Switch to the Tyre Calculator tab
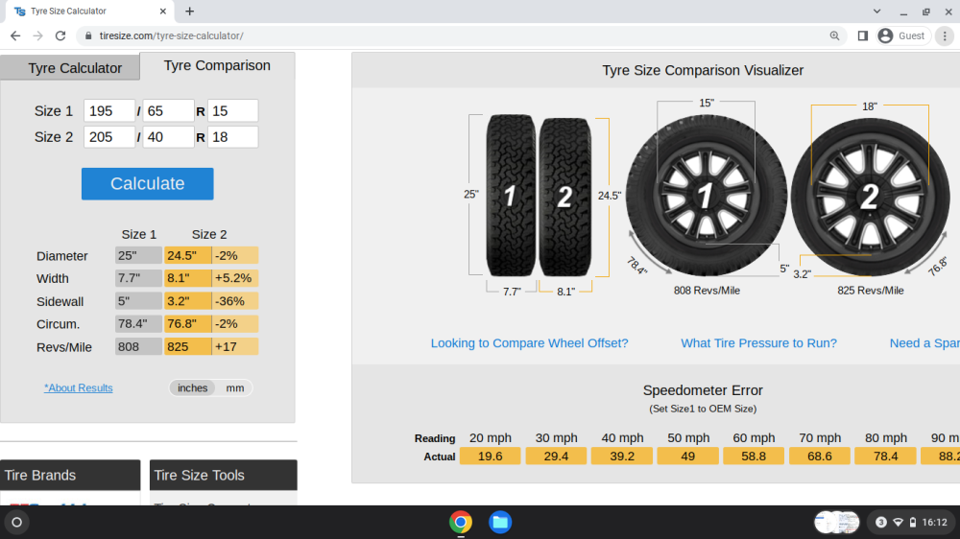960x539 pixels. pyautogui.click(x=70, y=68)
